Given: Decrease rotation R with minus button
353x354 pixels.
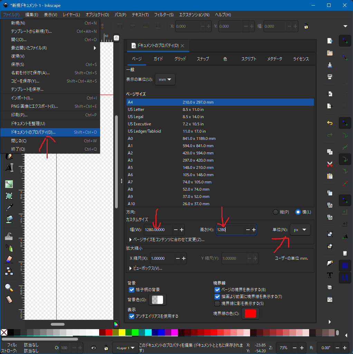Looking at the screenshot, I should click(337, 348).
